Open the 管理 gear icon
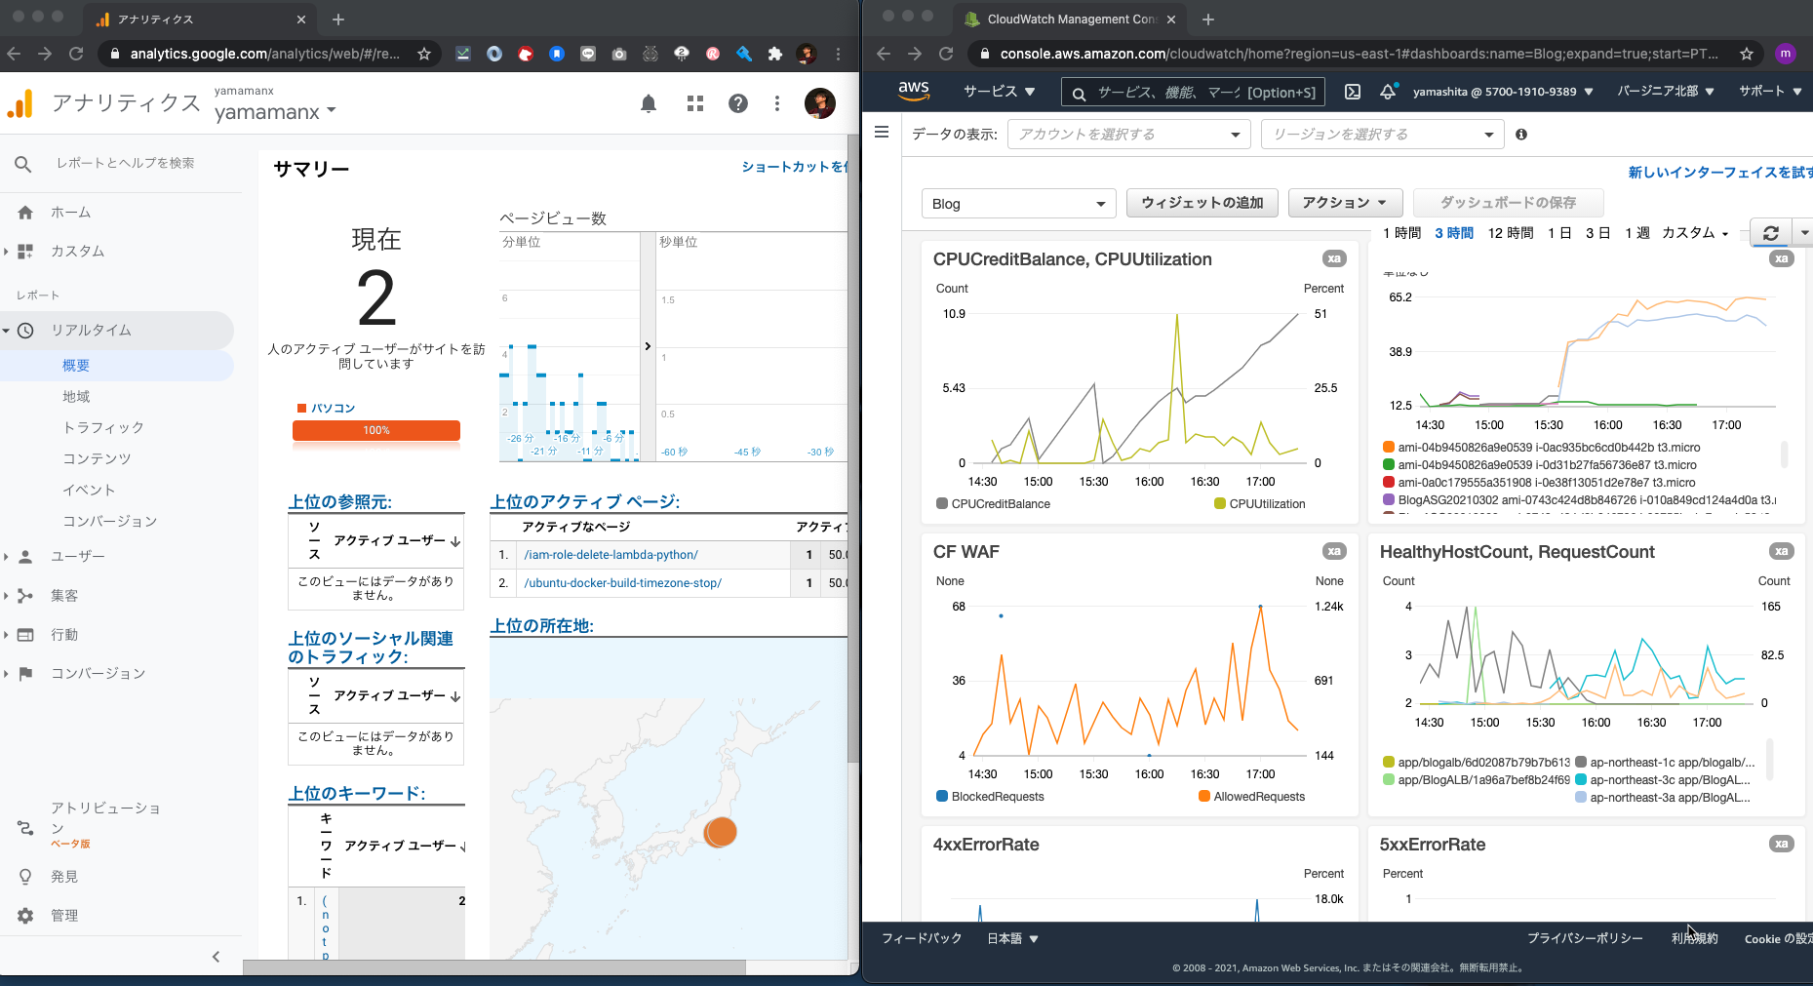The height and width of the screenshot is (986, 1813). tap(25, 916)
